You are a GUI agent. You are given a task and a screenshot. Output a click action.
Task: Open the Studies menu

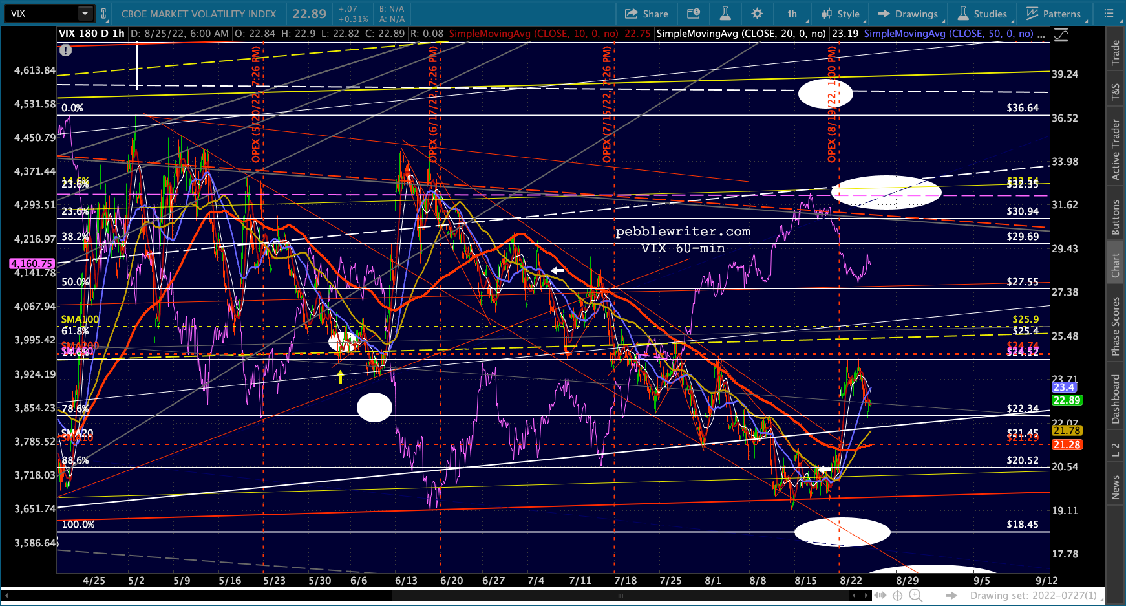pos(983,14)
